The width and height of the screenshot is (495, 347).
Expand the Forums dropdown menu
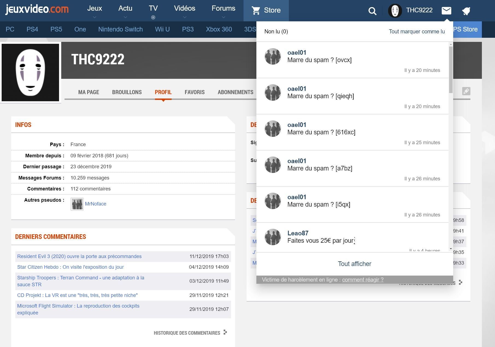pyautogui.click(x=223, y=17)
